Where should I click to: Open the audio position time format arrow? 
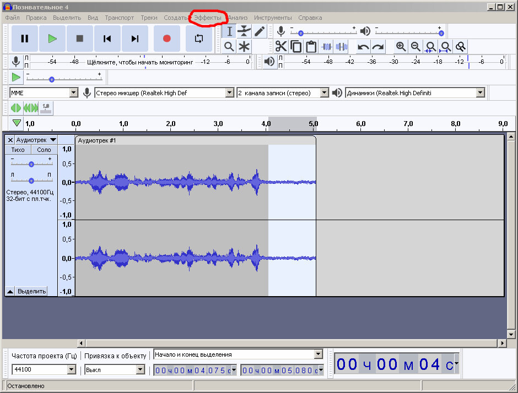click(x=456, y=363)
